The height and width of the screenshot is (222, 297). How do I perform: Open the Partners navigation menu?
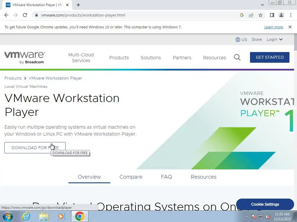182,58
